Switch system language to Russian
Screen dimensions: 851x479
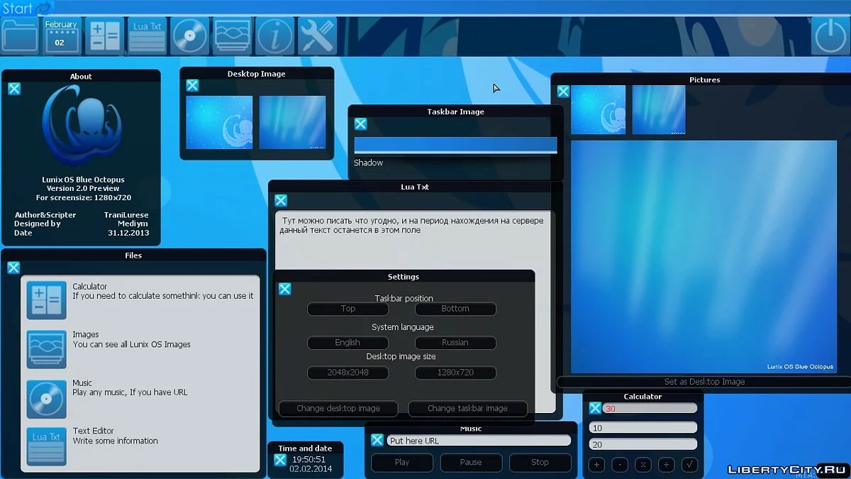(455, 343)
